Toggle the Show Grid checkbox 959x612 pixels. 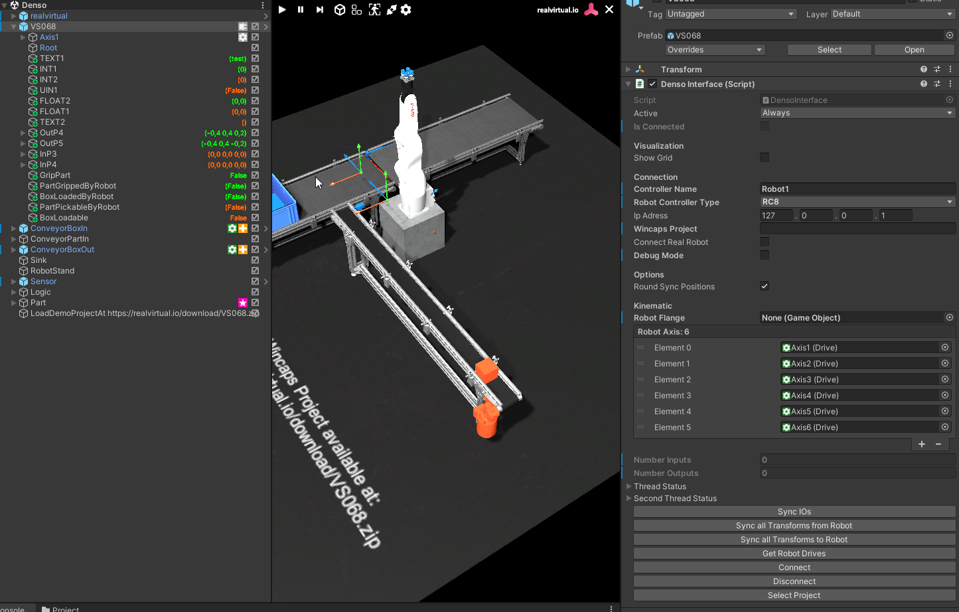(765, 158)
